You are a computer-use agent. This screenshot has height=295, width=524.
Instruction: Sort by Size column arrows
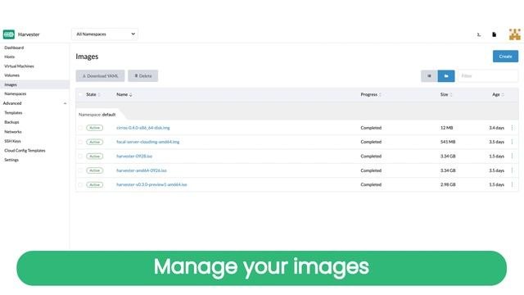point(451,95)
